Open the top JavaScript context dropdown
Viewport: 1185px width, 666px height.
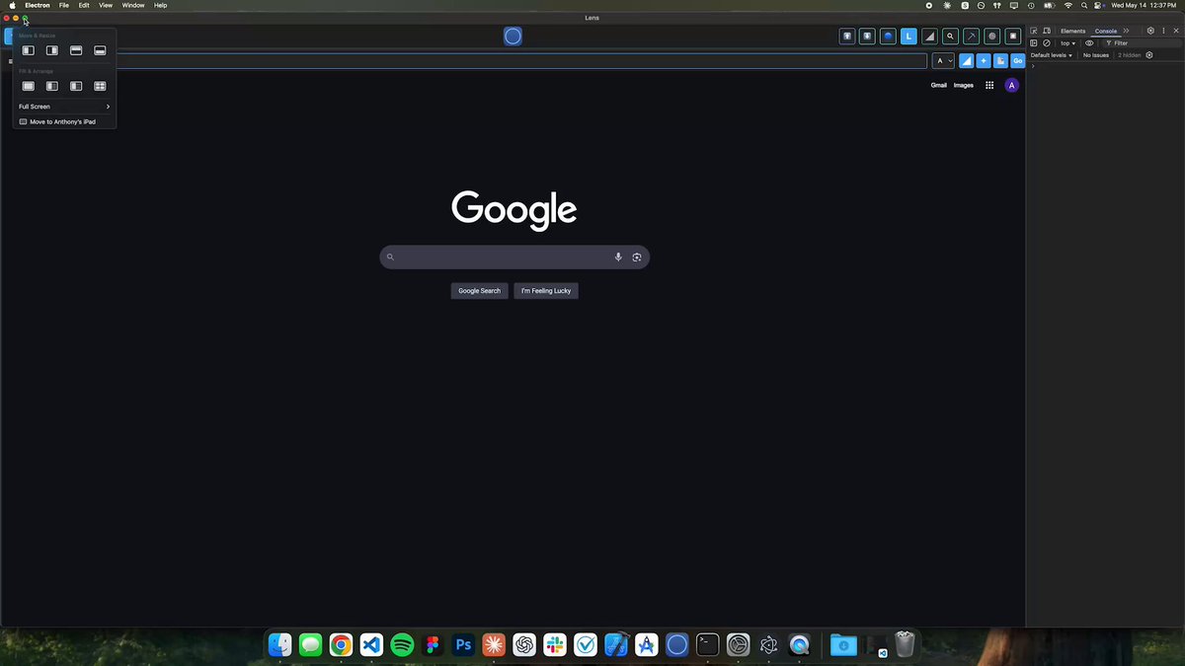point(1067,43)
